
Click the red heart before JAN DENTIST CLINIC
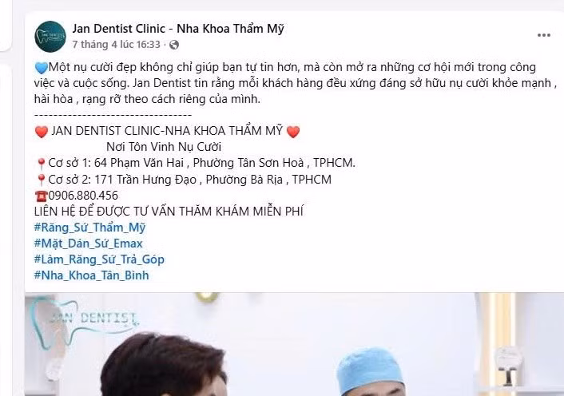pos(42,132)
